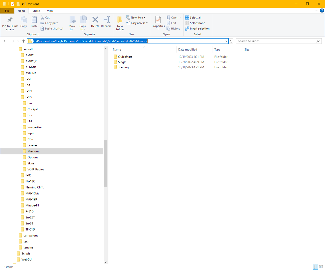Refresh the current folder view
Viewport: 325px width, 270px height.
(231, 41)
